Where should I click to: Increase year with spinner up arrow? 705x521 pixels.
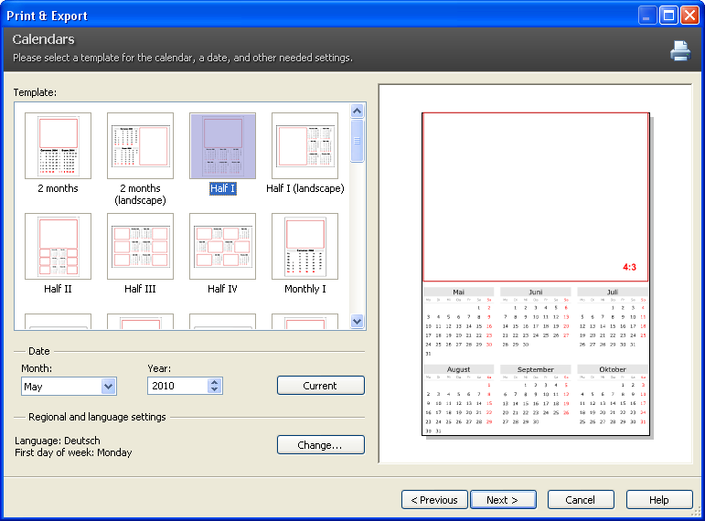215,382
